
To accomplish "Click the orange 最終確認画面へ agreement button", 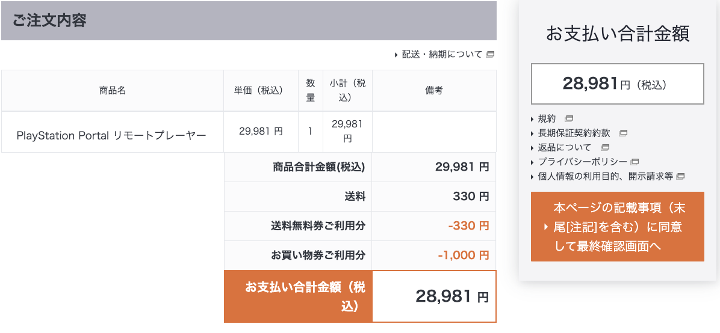I will pos(617,227).
